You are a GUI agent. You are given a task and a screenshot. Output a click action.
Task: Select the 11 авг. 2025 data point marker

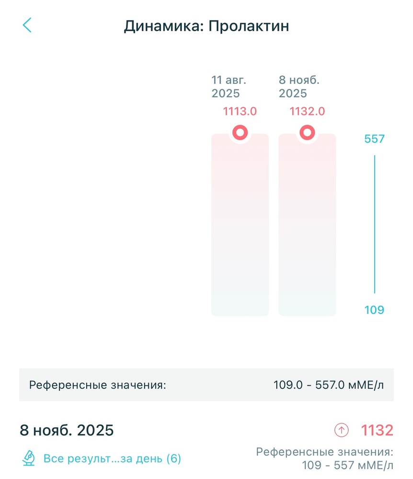[x=240, y=132]
